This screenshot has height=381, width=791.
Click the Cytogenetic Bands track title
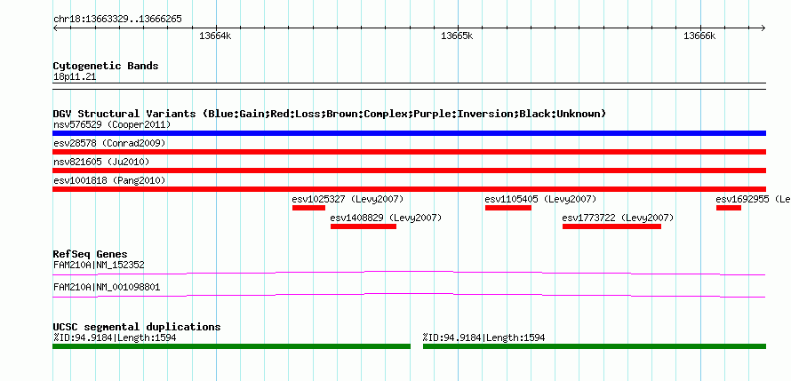tap(106, 66)
